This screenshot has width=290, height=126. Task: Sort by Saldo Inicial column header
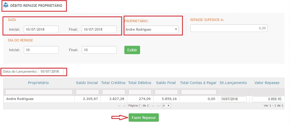tap(87, 83)
